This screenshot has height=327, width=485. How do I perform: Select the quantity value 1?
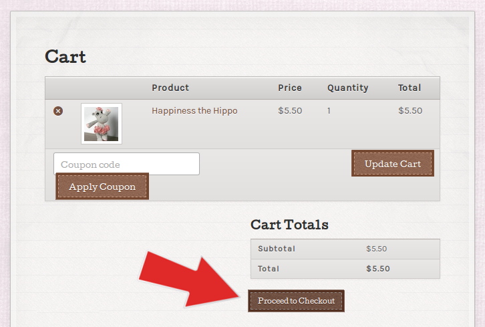[329, 111]
